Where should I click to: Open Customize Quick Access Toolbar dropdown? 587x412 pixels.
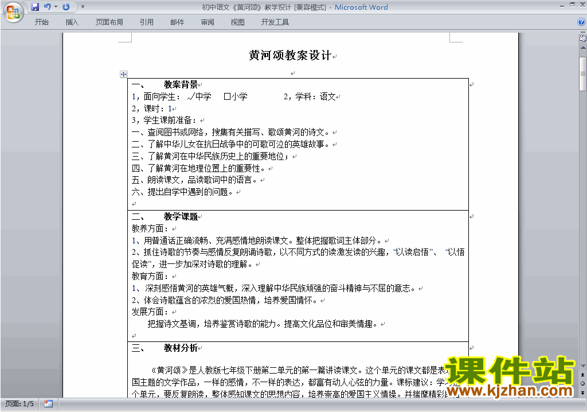(83, 7)
